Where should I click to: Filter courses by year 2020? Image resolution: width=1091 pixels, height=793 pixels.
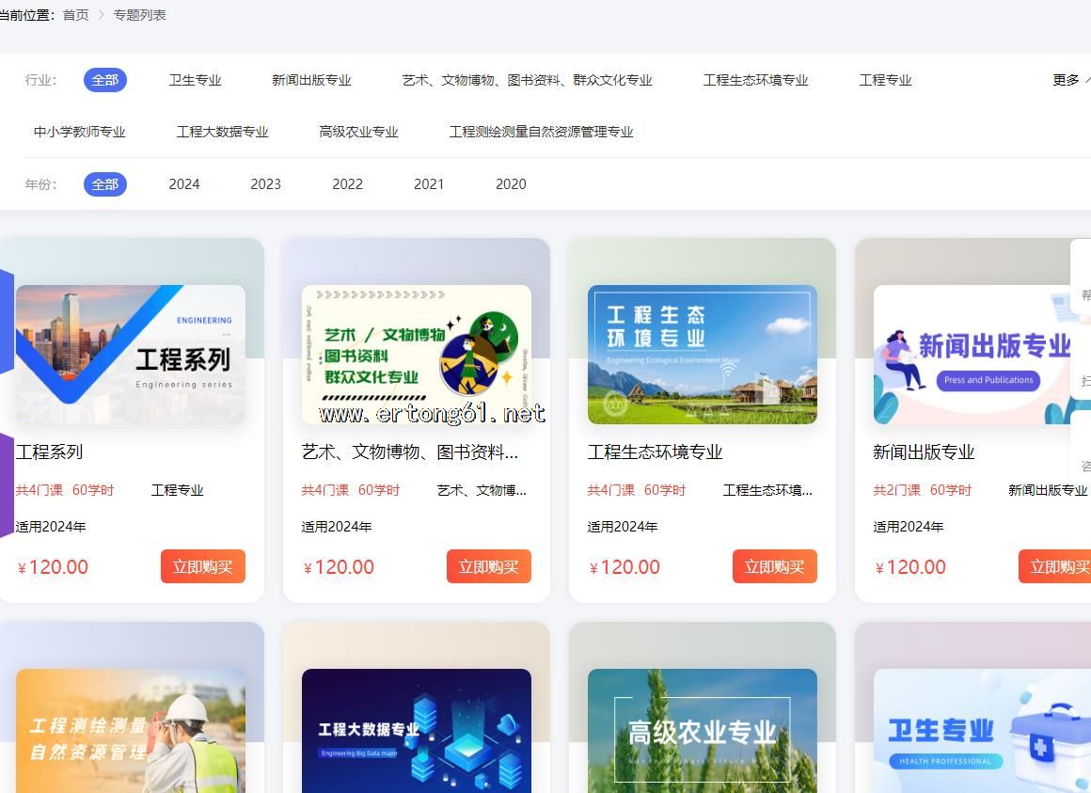click(511, 184)
